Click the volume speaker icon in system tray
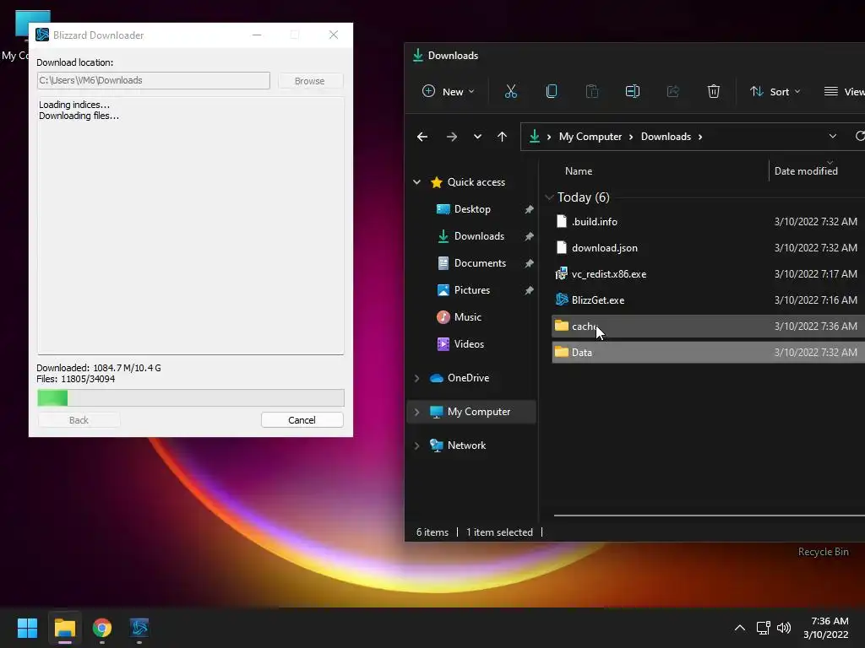 783,628
